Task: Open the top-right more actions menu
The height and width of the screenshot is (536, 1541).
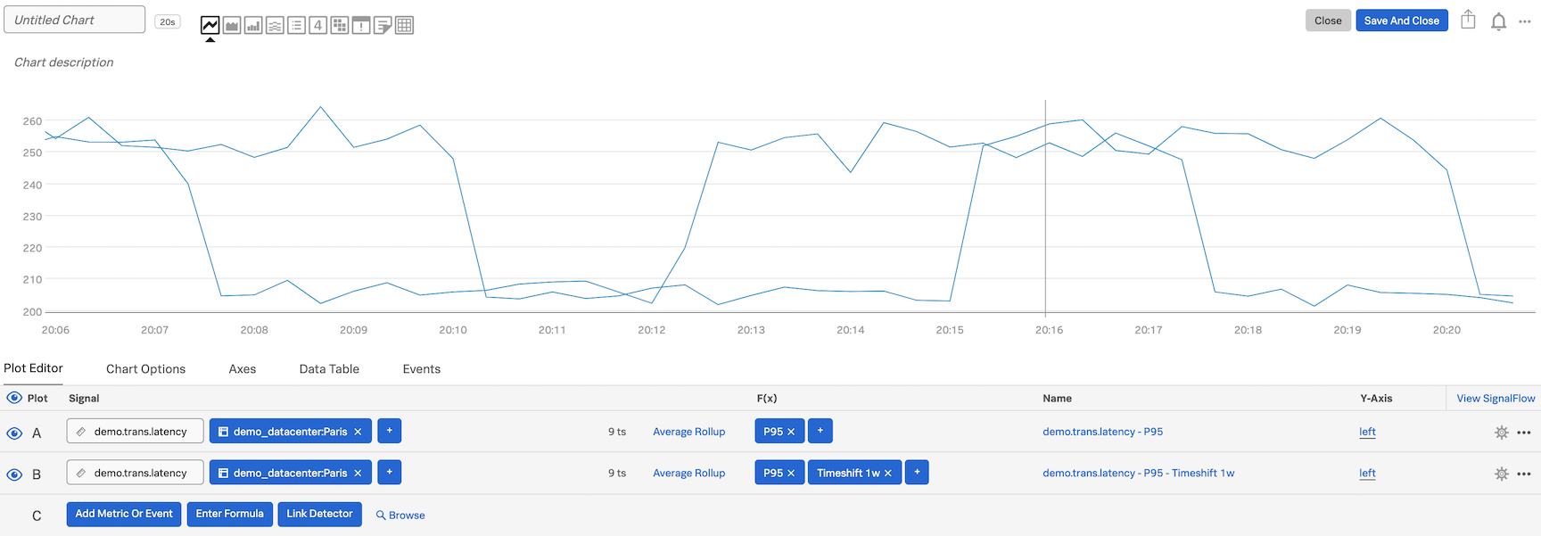Action: tap(1524, 21)
